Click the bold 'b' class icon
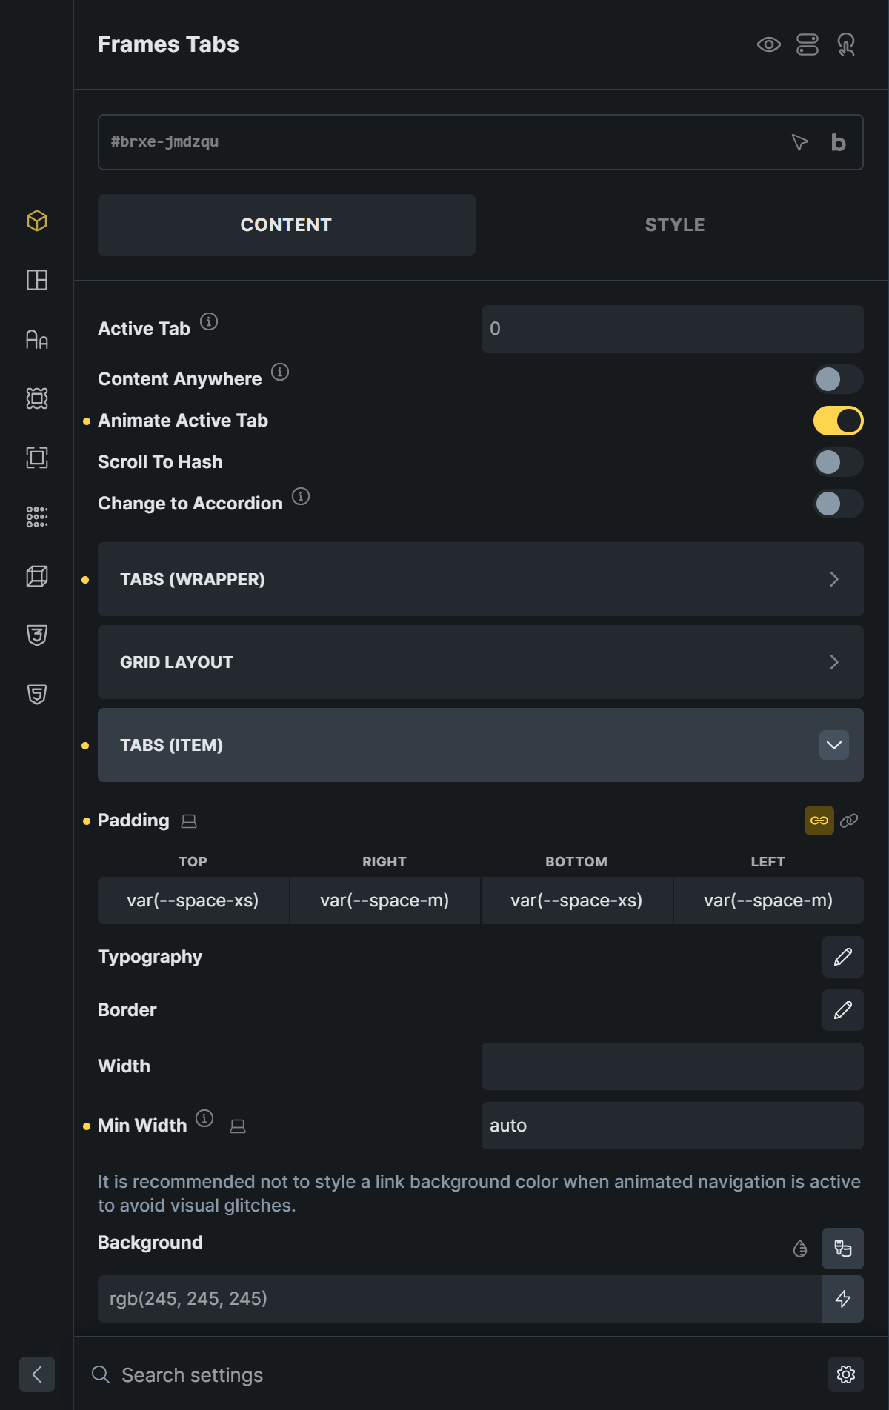The width and height of the screenshot is (889, 1410). [x=838, y=142]
